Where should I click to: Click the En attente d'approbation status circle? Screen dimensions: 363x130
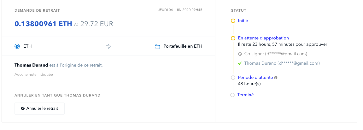[x=233, y=38]
